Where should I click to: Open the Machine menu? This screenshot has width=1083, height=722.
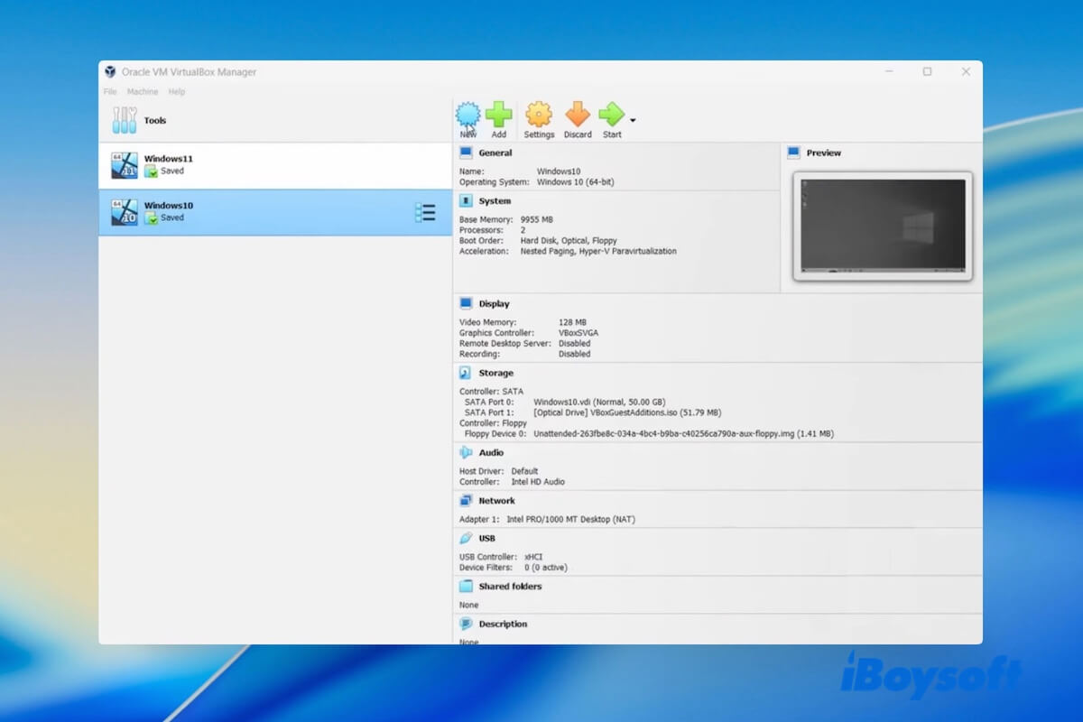point(142,92)
